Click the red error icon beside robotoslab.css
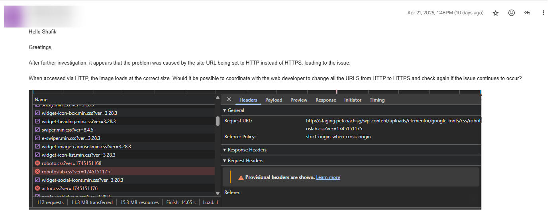Image resolution: width=553 pixels, height=214 pixels. tap(37, 172)
